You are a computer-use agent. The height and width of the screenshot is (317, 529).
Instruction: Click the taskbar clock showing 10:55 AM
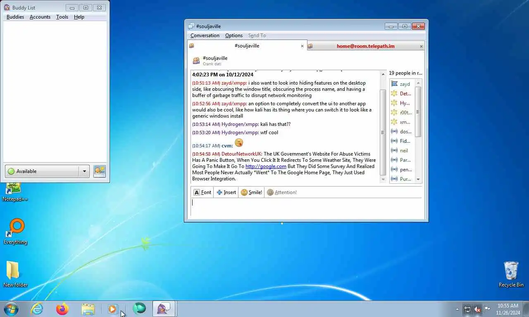point(508,309)
